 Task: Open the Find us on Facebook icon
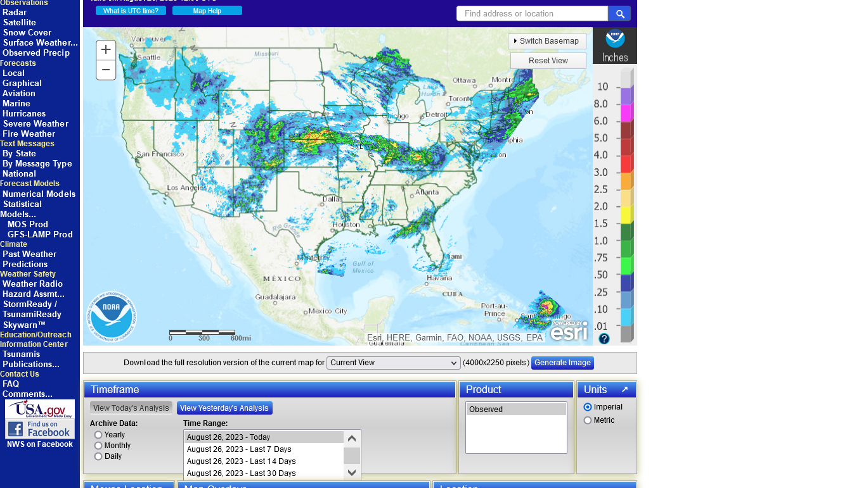pos(40,429)
